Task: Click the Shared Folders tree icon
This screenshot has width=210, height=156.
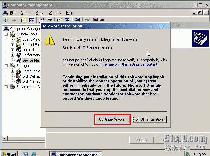Action: pos(19,45)
